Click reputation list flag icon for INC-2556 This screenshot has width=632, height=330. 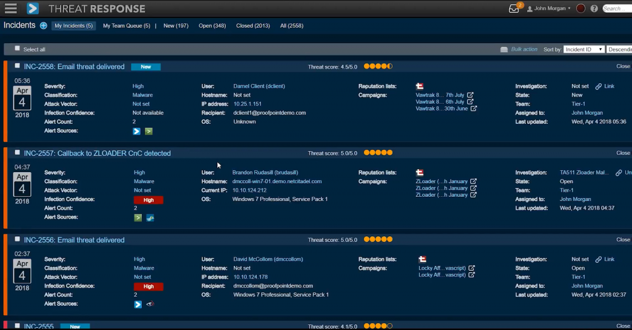pos(422,259)
